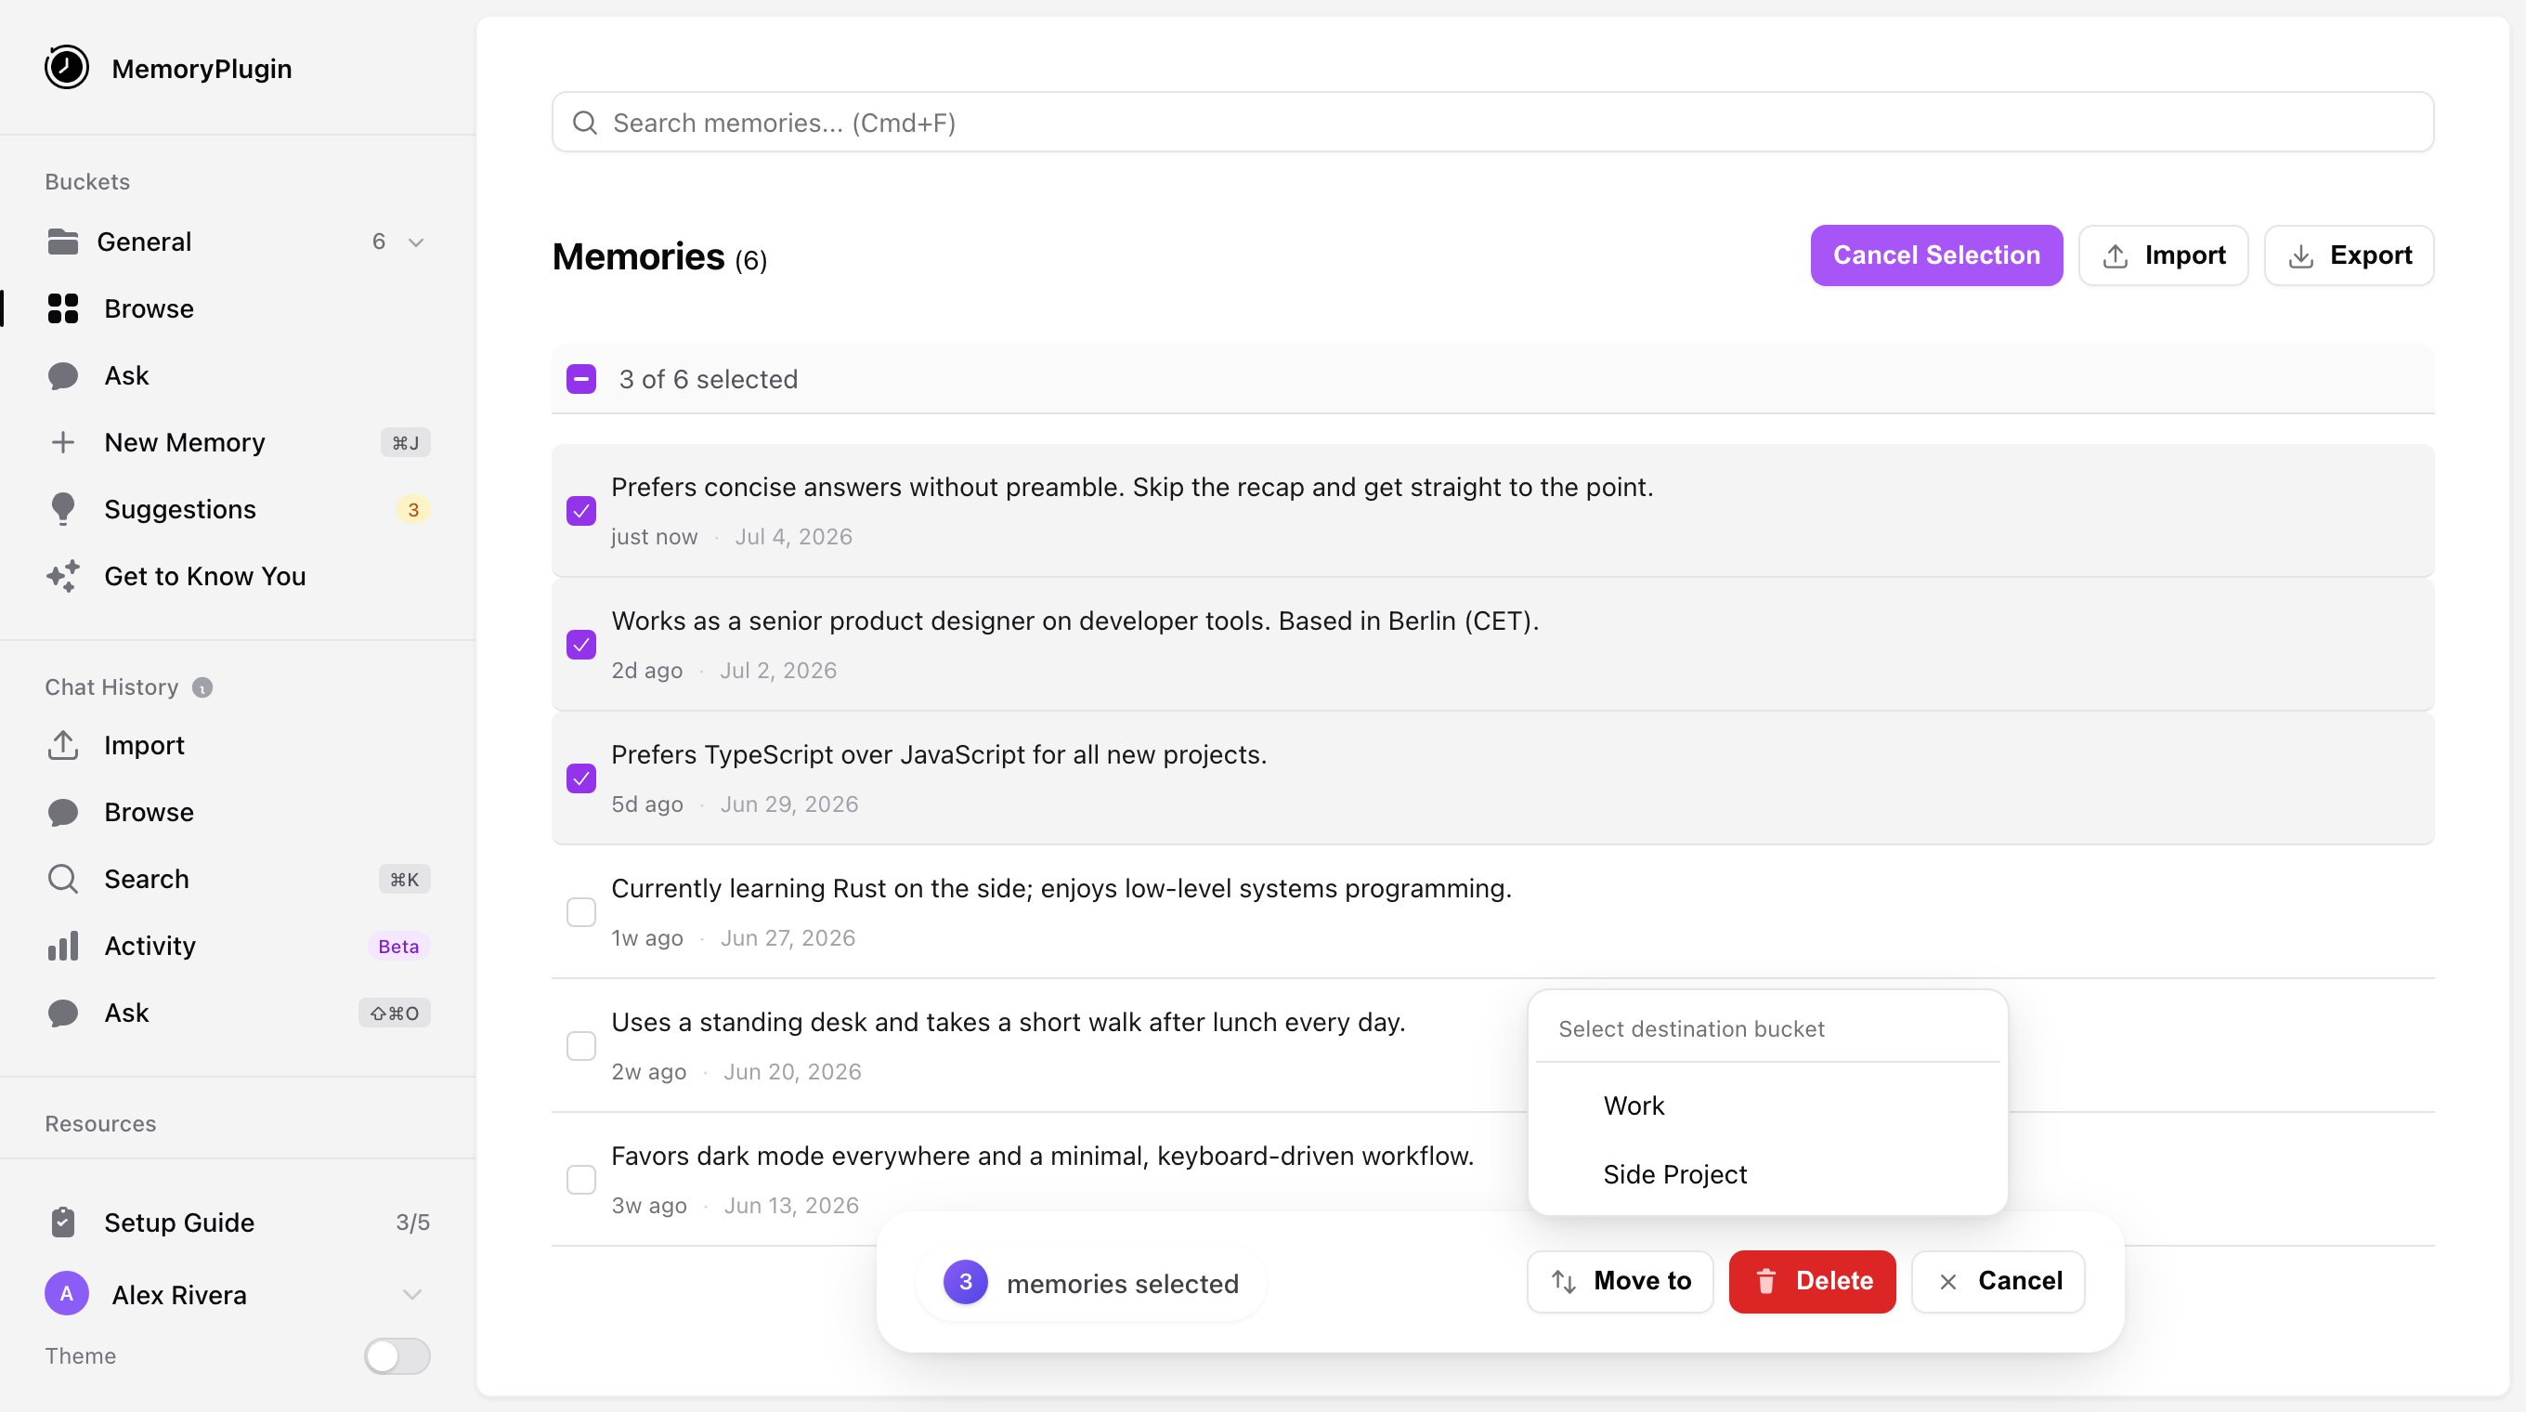Click the Activity bar chart icon

pos(63,947)
